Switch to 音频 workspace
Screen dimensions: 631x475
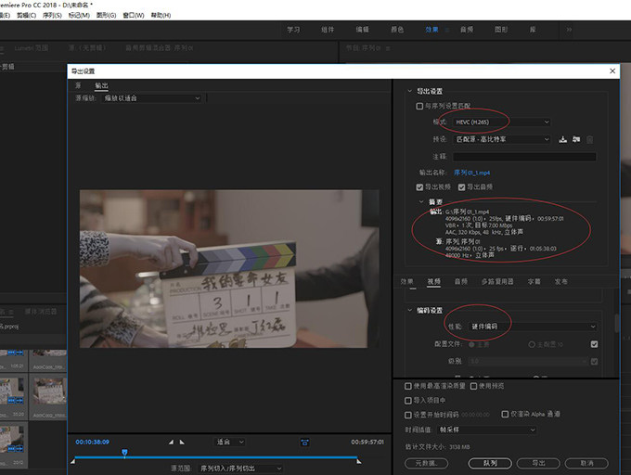click(x=467, y=30)
